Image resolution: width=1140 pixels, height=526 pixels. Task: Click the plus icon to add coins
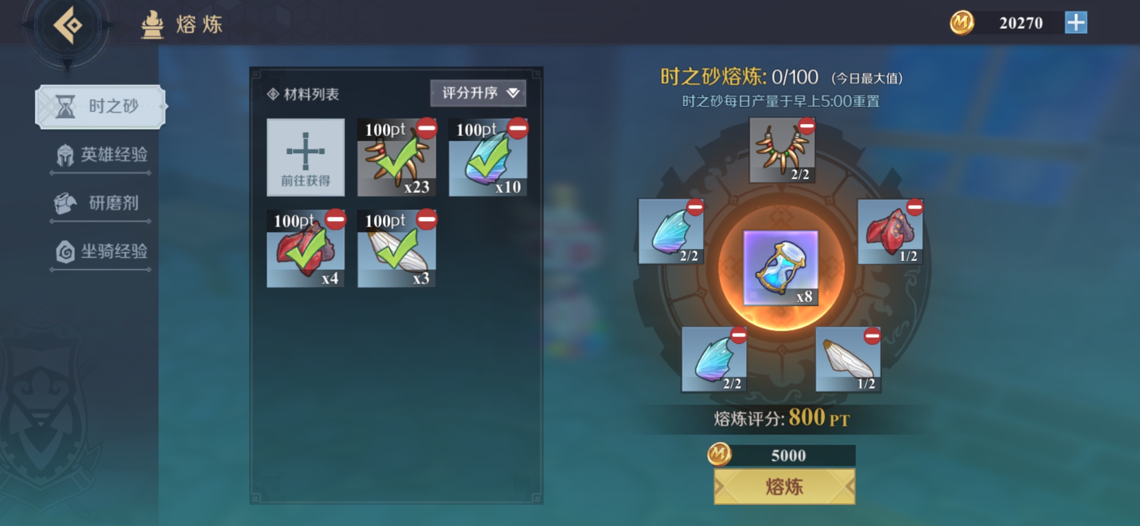(1076, 23)
